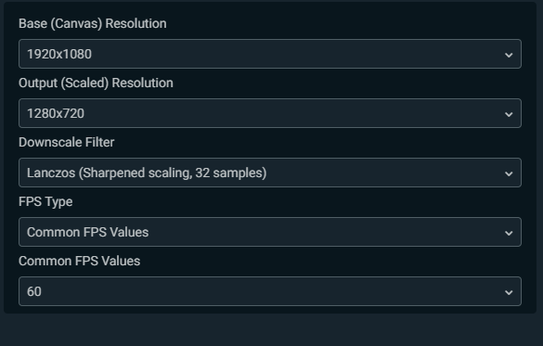Screen dimensions: 543x346
Task: Click the chevron arrow in the FPS Type box
Action: [x=509, y=233]
